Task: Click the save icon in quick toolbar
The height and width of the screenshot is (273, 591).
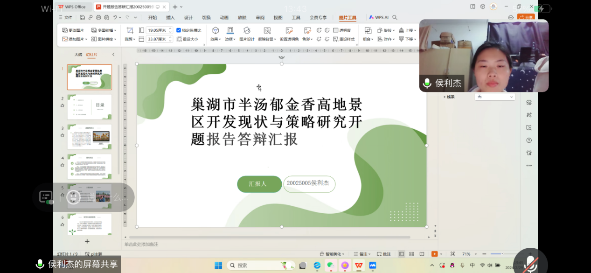Action: (x=83, y=17)
